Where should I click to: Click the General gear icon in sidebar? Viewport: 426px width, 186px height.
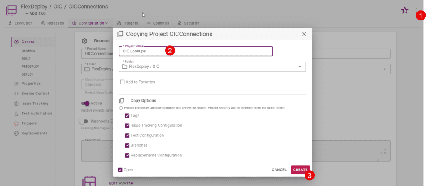16,42
